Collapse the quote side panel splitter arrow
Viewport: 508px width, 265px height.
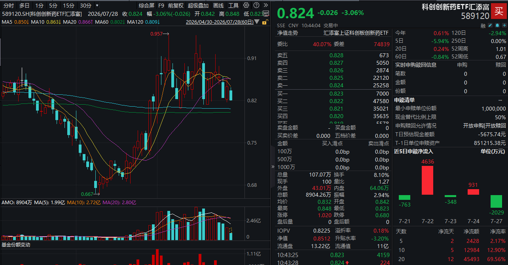click(273, 167)
